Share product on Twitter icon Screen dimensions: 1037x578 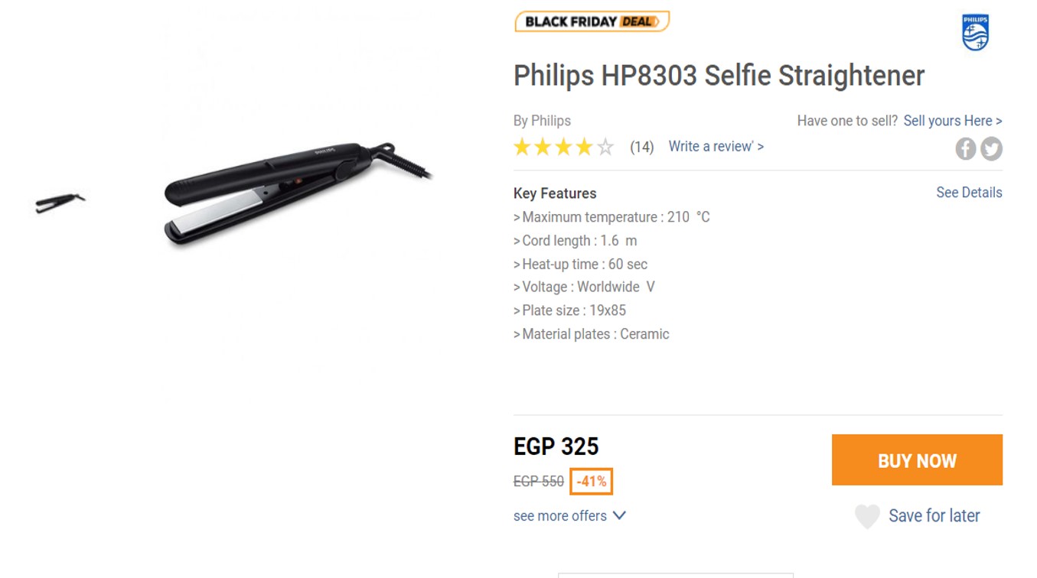coord(992,148)
